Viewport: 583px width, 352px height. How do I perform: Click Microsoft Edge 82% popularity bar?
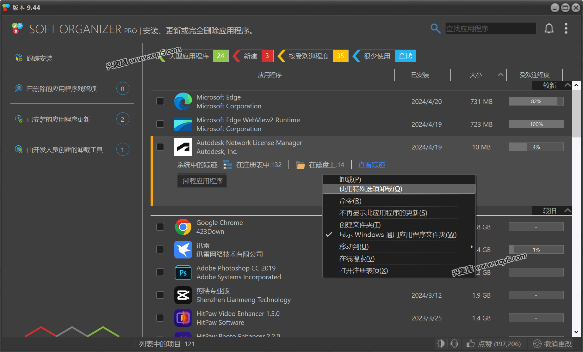click(536, 101)
